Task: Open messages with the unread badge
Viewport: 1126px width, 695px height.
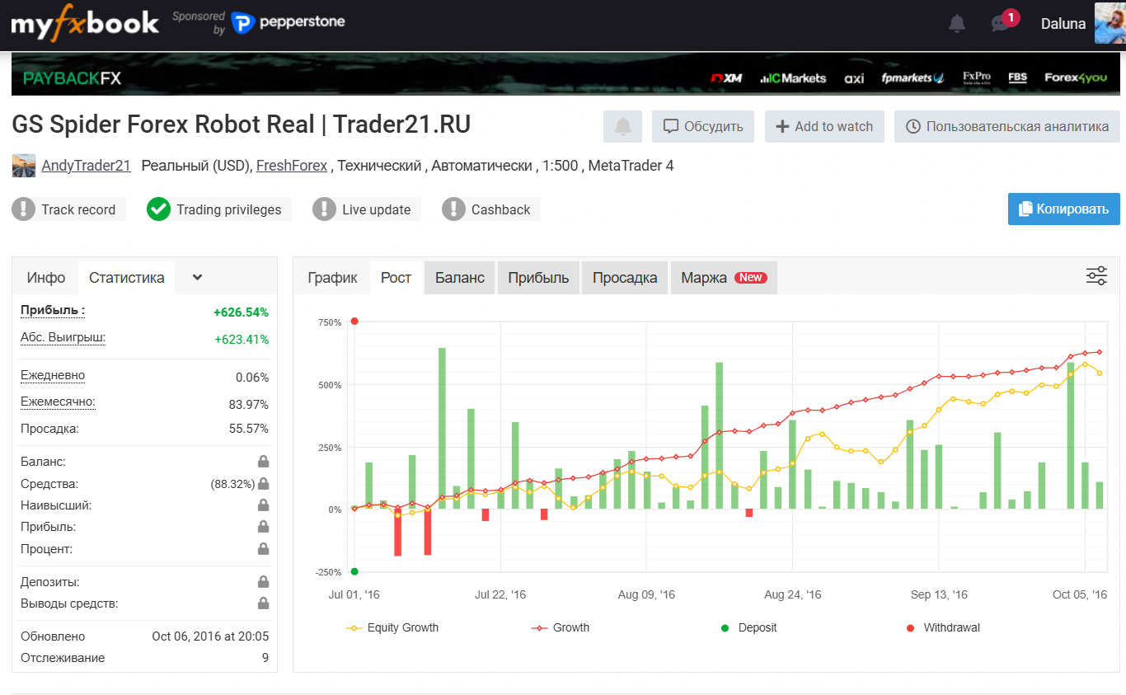Action: [x=997, y=23]
